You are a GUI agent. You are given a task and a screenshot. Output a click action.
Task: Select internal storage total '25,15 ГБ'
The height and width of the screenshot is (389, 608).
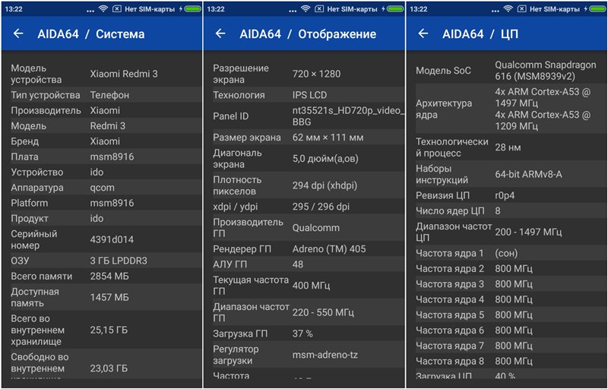pyautogui.click(x=109, y=330)
